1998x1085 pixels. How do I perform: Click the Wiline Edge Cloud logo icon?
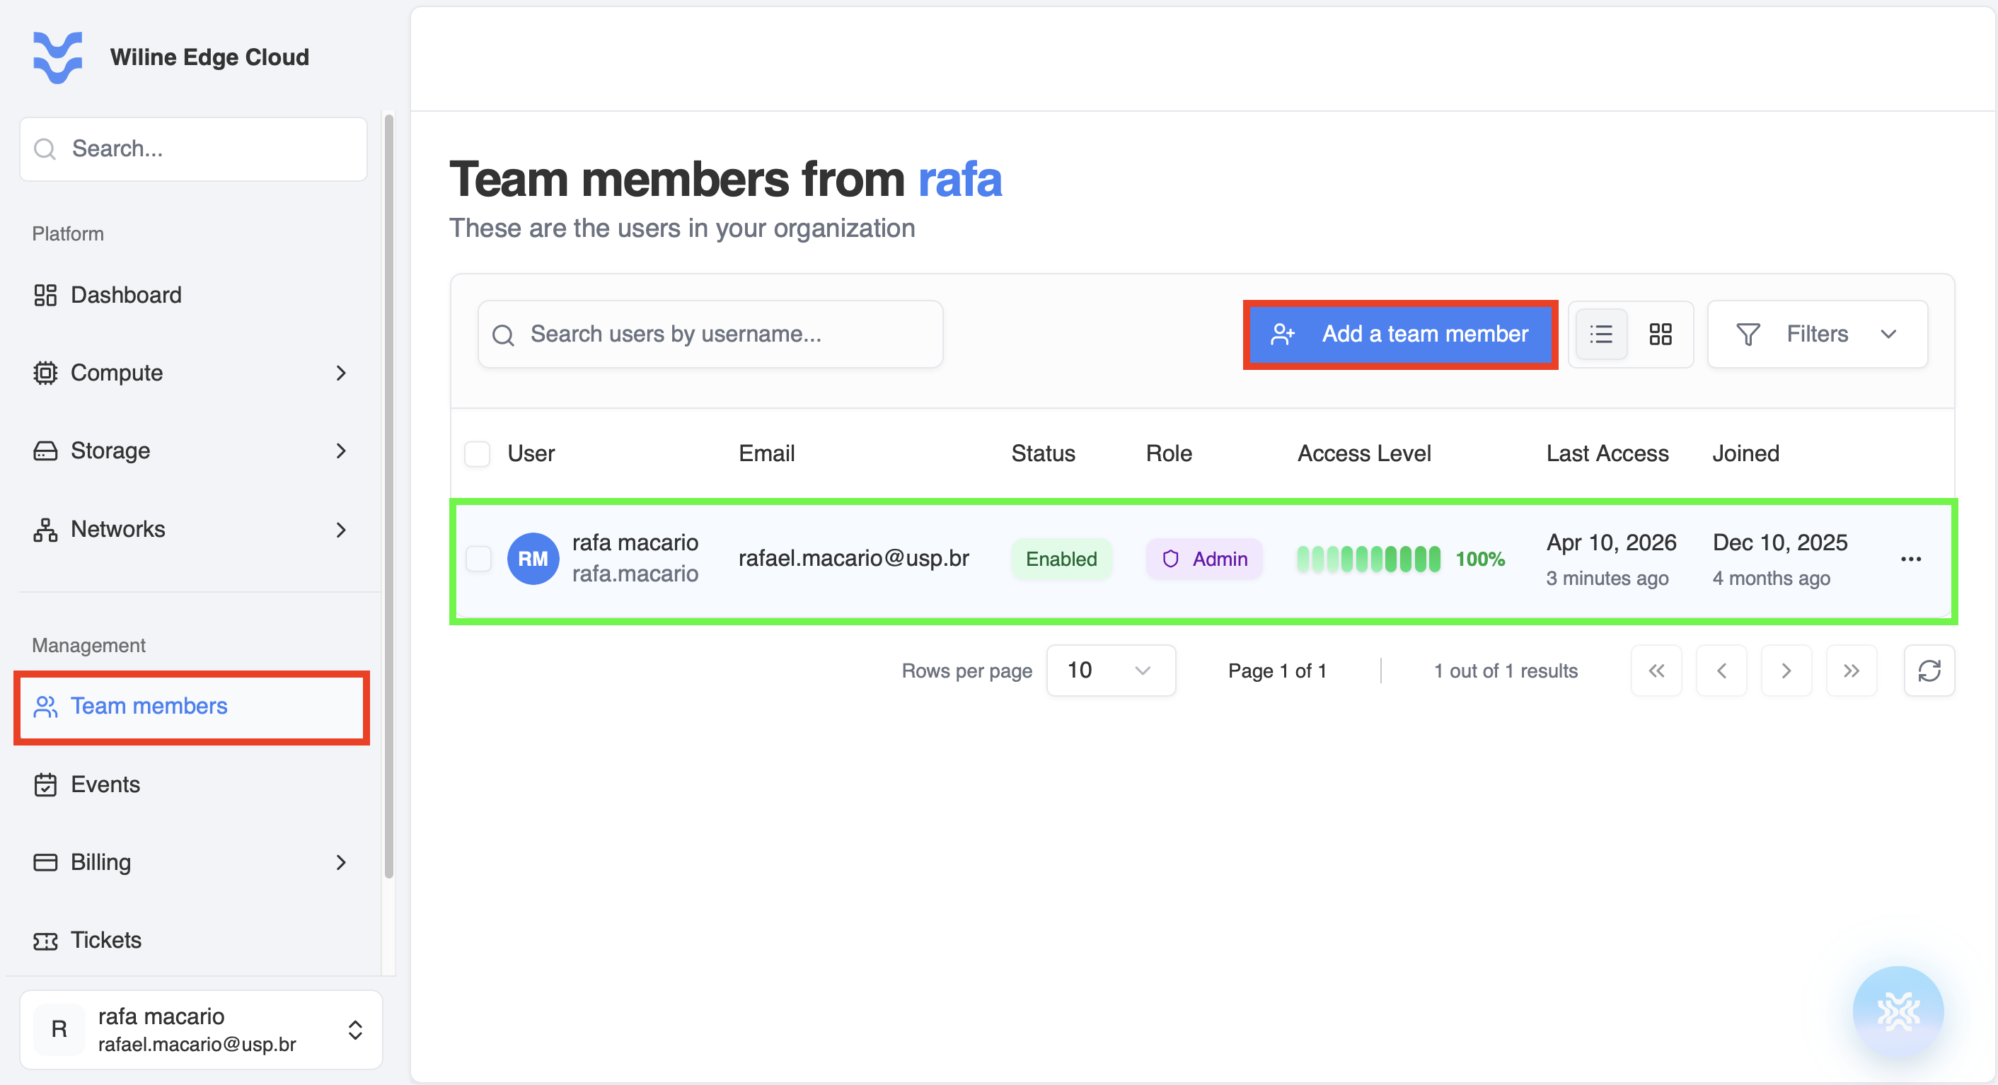point(57,57)
